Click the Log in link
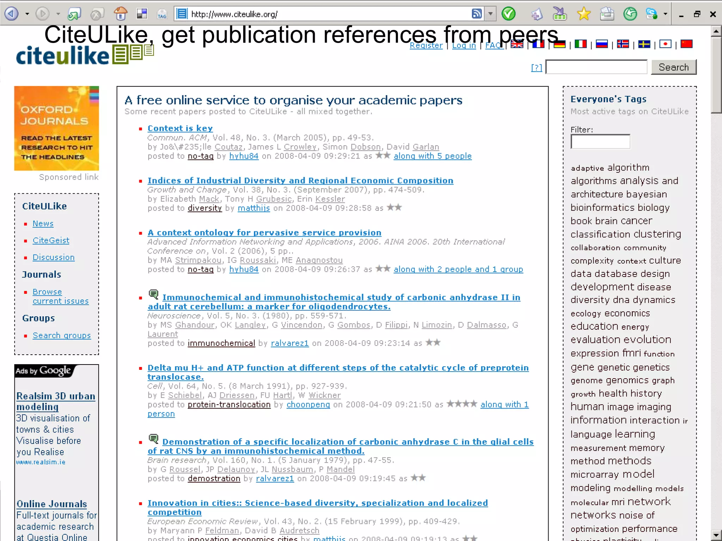Image resolution: width=722 pixels, height=541 pixels. point(464,45)
